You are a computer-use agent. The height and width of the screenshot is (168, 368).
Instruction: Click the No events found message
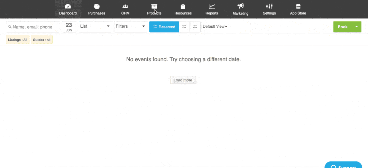point(184,59)
